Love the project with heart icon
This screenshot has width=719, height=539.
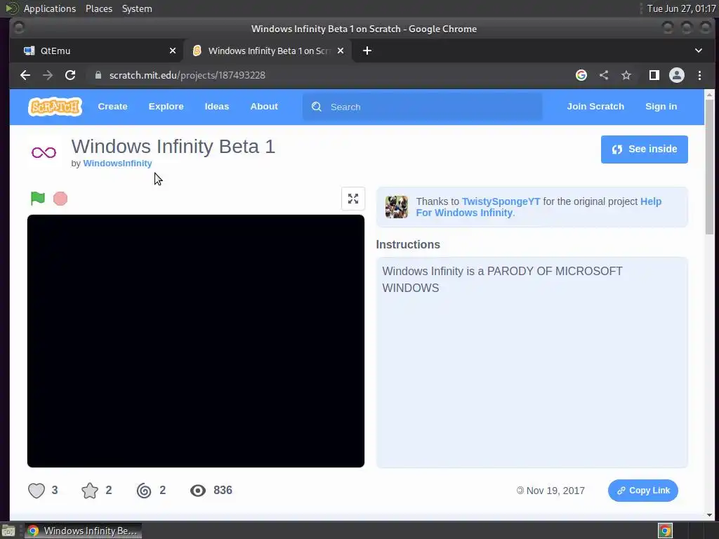click(37, 491)
